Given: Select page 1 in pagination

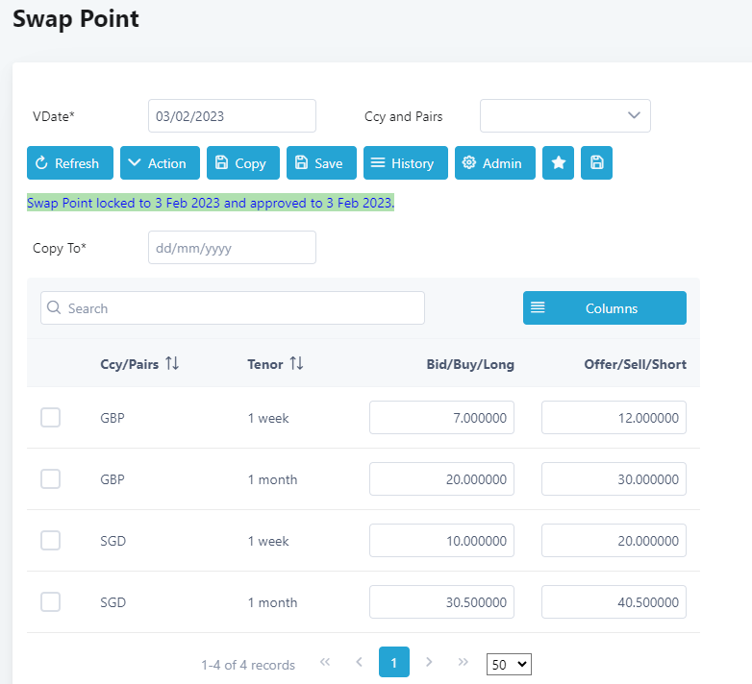Looking at the screenshot, I should click(x=394, y=663).
